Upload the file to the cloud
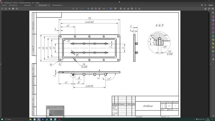The height and width of the screenshot is (121, 215). pos(9,9)
